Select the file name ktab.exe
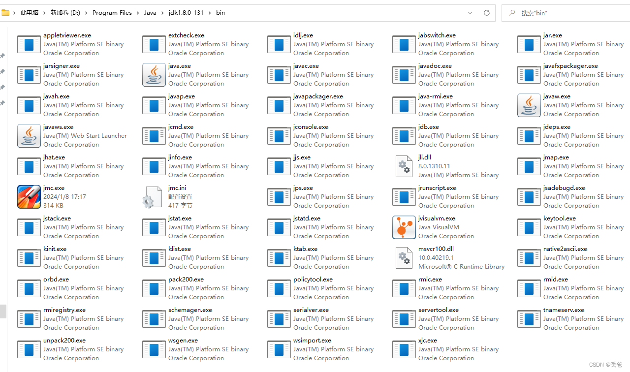The width and height of the screenshot is (630, 372). (305, 249)
